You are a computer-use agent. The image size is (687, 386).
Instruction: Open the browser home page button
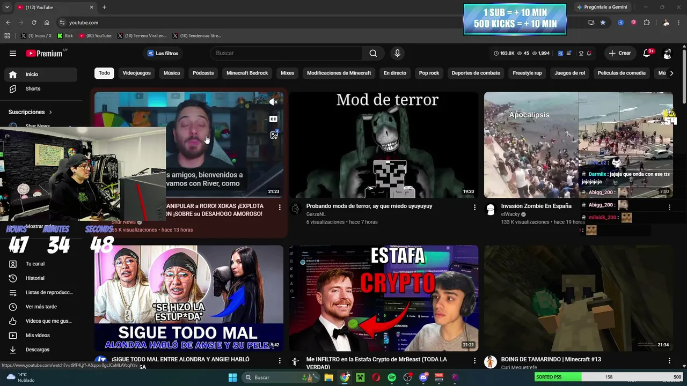pos(47,23)
